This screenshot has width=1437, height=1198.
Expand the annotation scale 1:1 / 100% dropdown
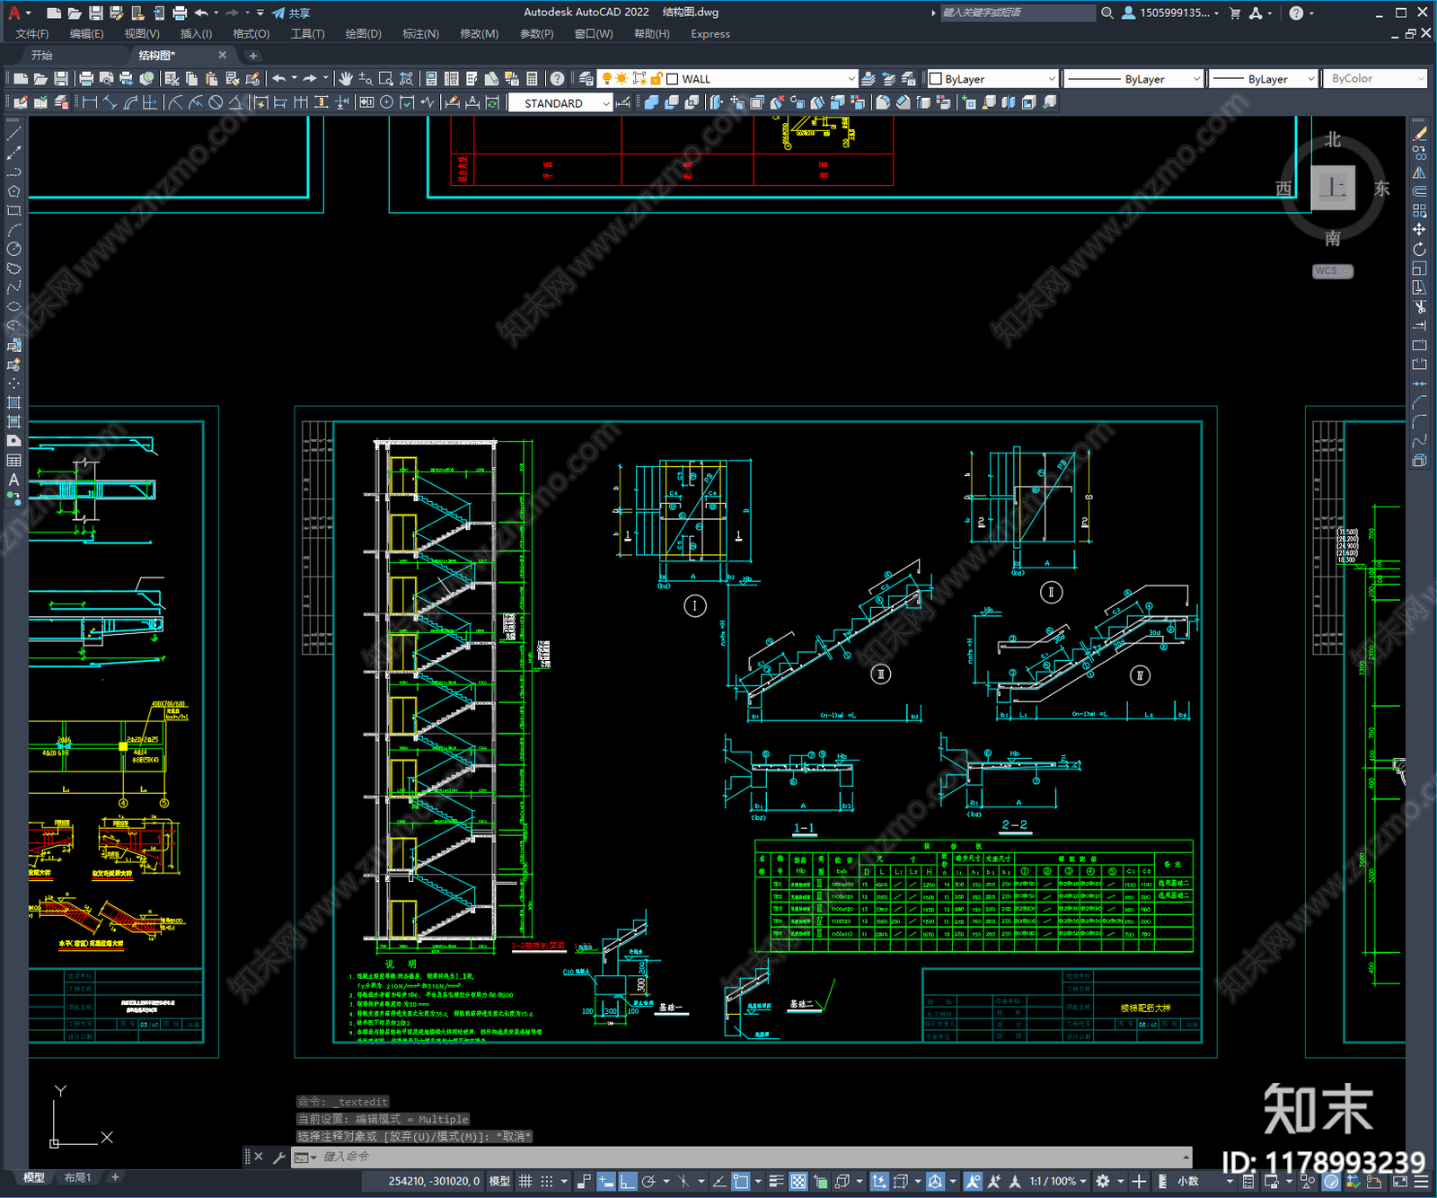point(1058,1181)
